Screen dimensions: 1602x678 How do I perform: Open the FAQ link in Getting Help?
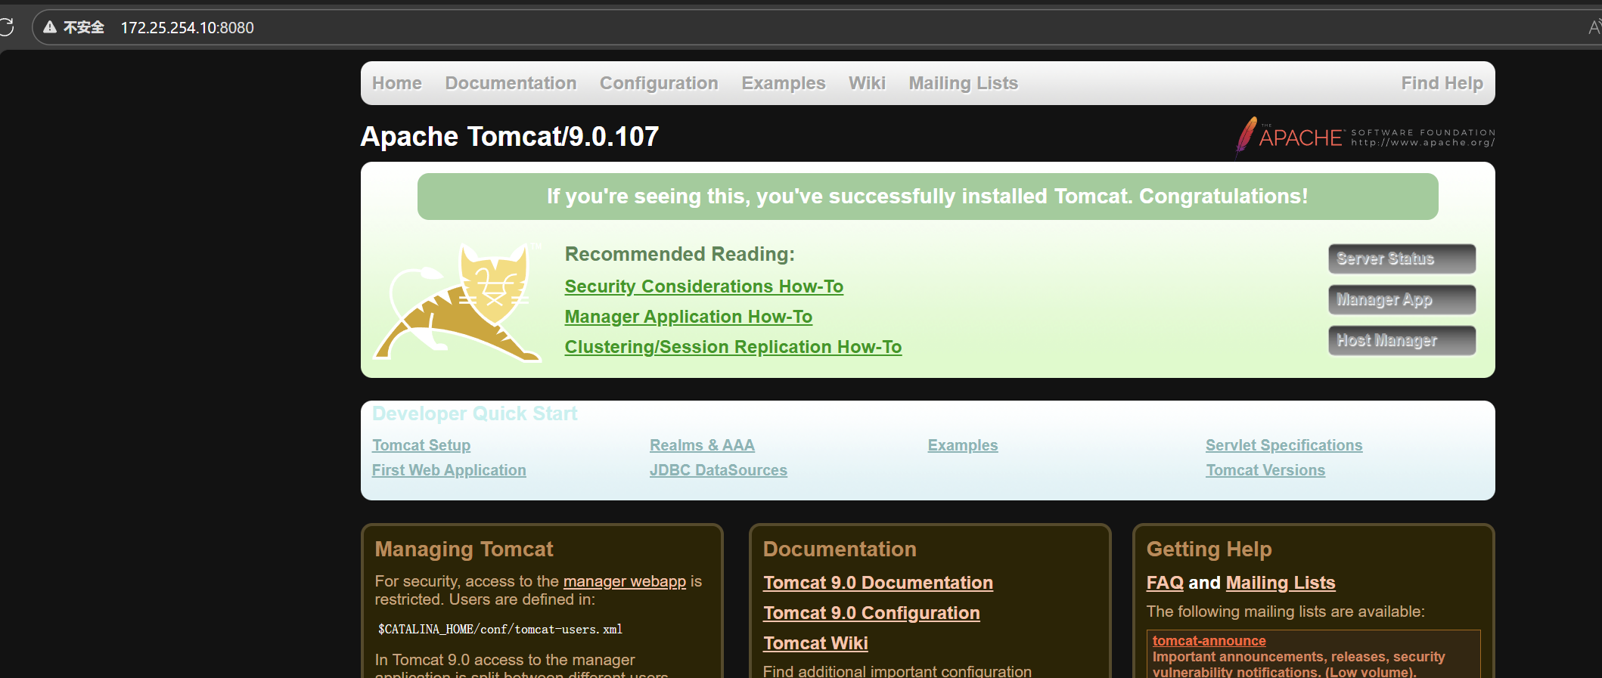(1165, 583)
